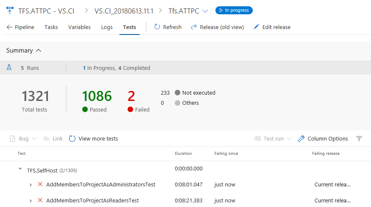Click the Column Options wrench icon
The height and width of the screenshot is (207, 371).
click(301, 138)
